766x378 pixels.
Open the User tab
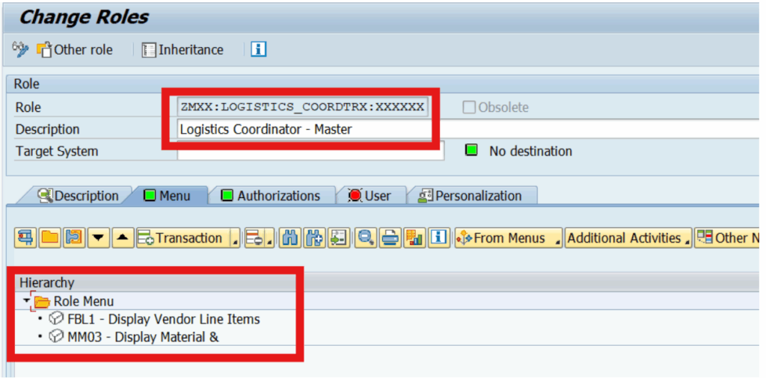pyautogui.click(x=370, y=196)
